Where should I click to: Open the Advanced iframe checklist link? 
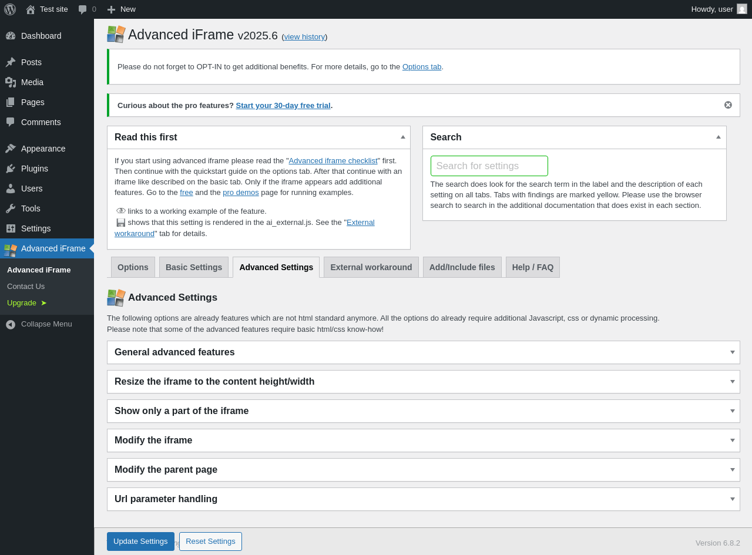click(x=333, y=161)
